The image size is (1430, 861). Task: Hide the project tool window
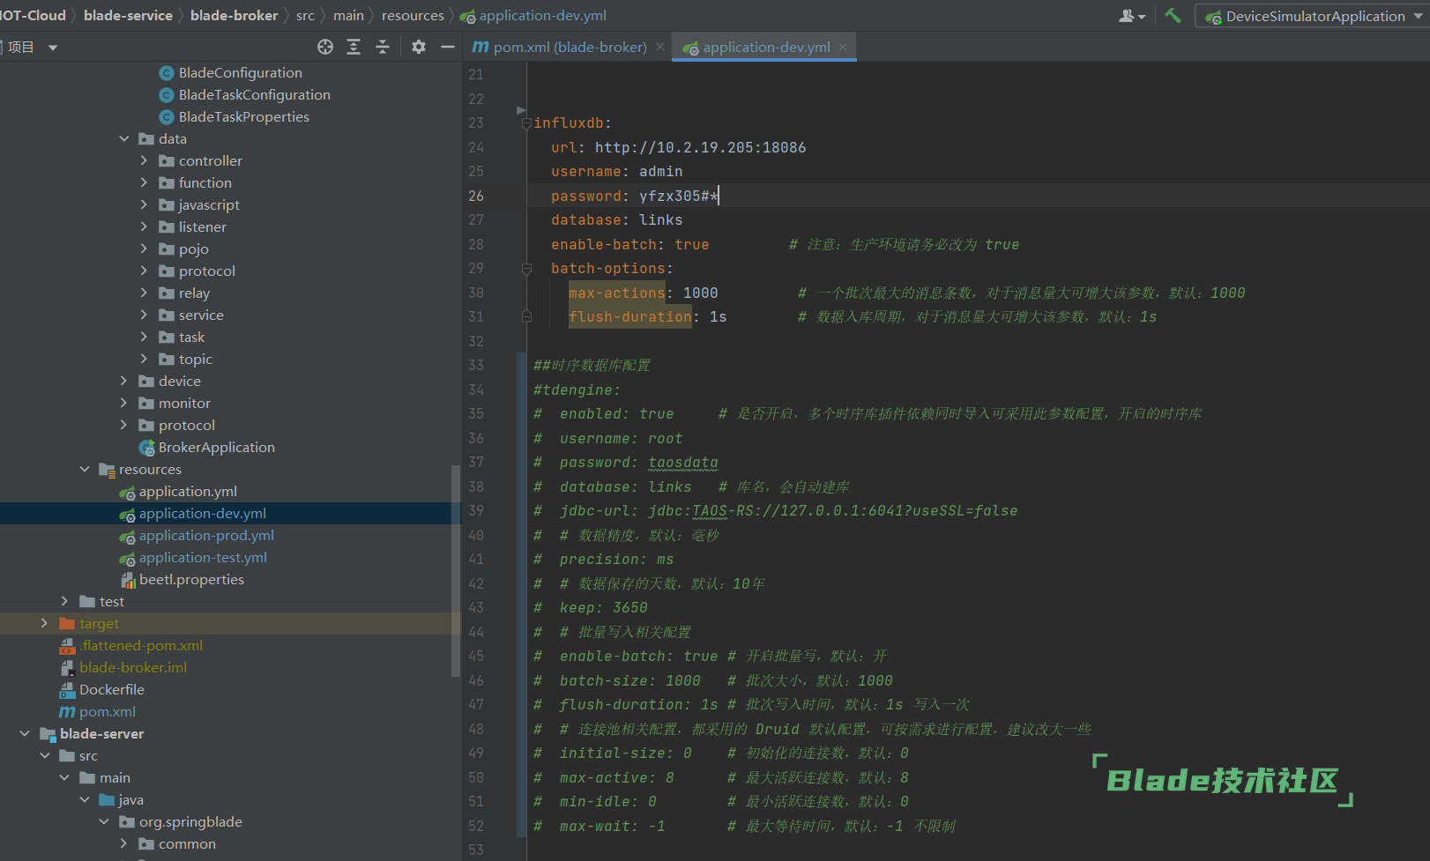point(448,47)
